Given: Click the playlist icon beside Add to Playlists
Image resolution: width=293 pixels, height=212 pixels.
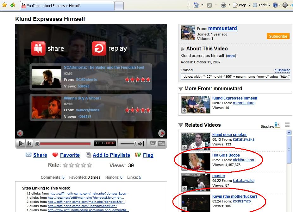Looking at the screenshot, I should point(88,155).
